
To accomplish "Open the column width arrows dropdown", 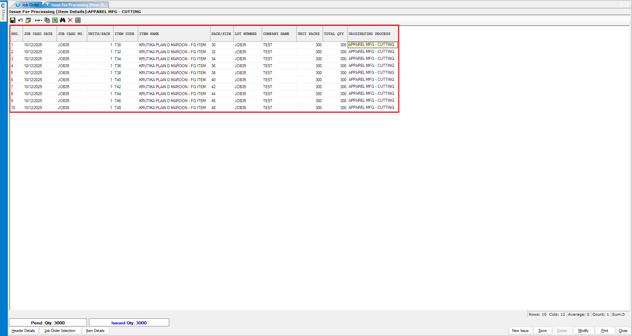I will click(x=39, y=20).
